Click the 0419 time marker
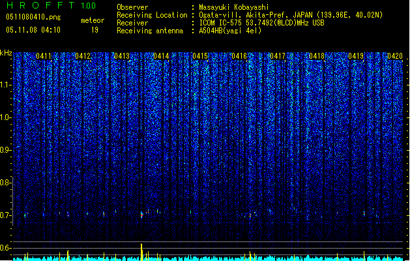The height and width of the screenshot is (261, 410). coord(356,56)
